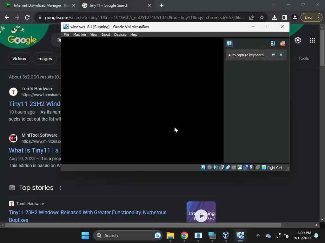Open the taskbar clock showing 6:09 PM
Image resolution: width=325 pixels, height=243 pixels.
(302, 235)
